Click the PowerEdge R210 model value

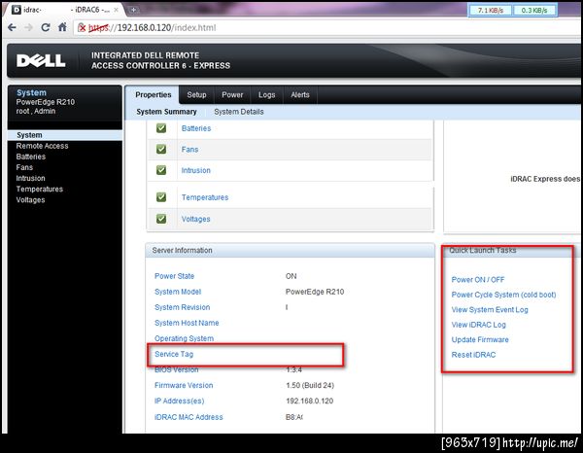tap(315, 292)
